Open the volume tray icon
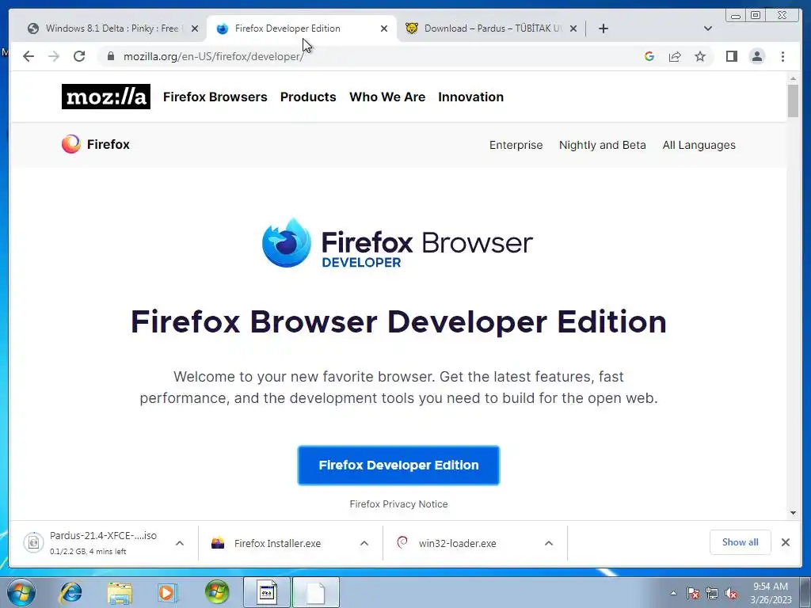Image resolution: width=811 pixels, height=608 pixels. click(731, 593)
